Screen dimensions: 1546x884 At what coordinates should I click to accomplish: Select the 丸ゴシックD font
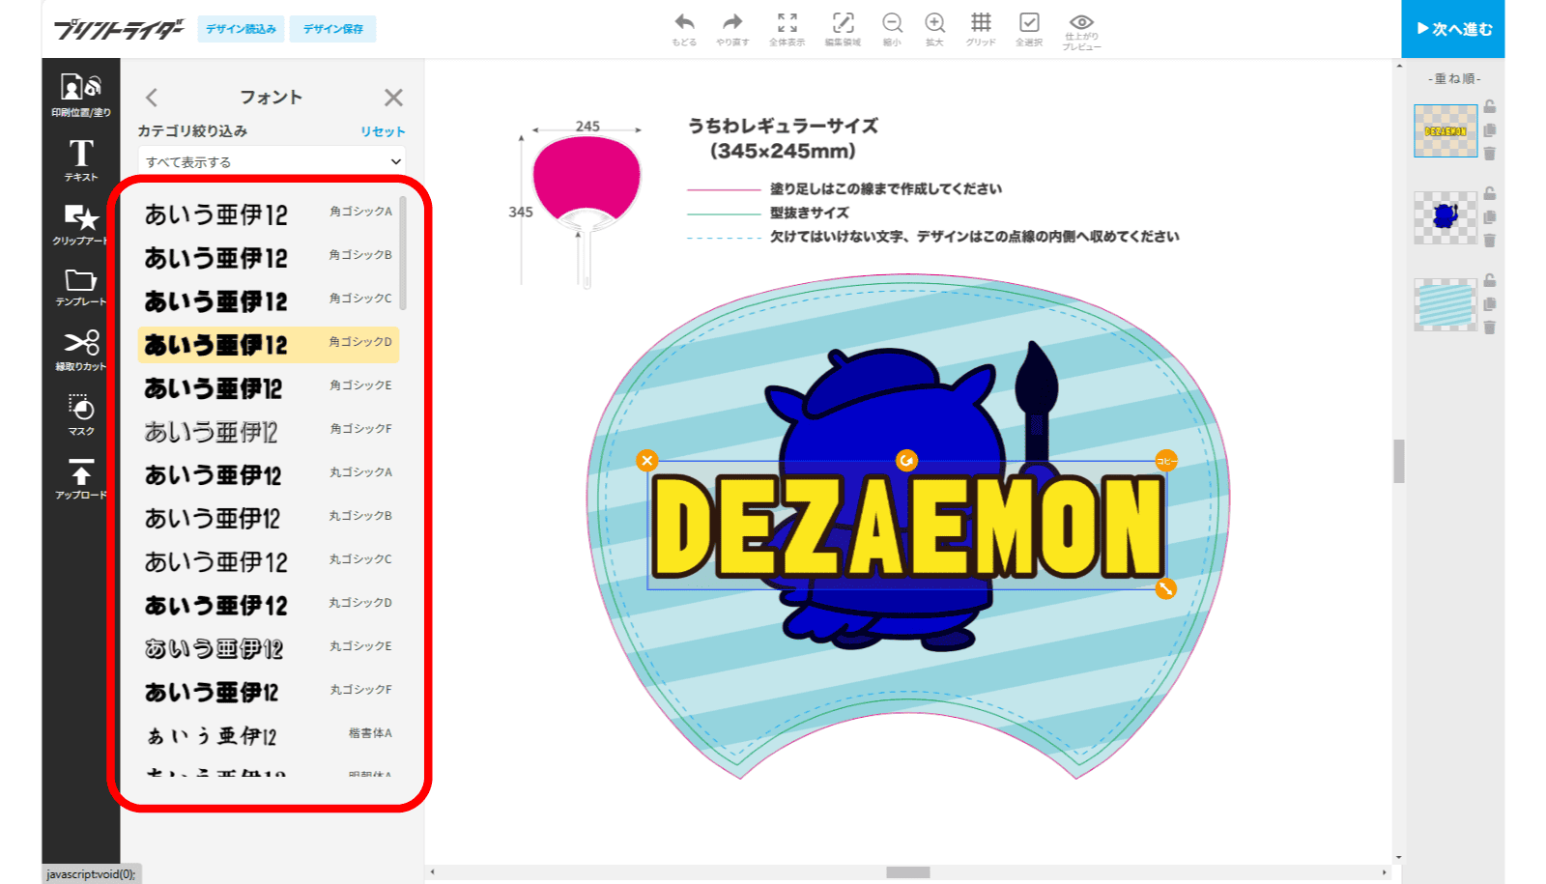click(x=269, y=605)
